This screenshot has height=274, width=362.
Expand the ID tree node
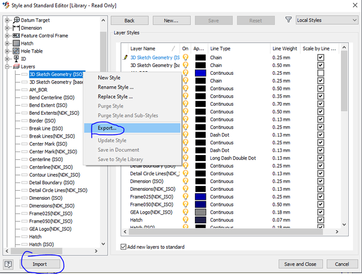pyautogui.click(x=7, y=59)
